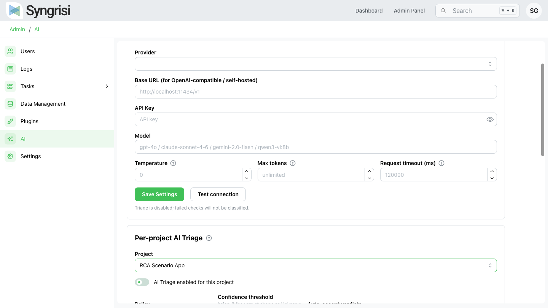Select Plugins in sidebar
Image resolution: width=548 pixels, height=308 pixels.
tap(57, 121)
